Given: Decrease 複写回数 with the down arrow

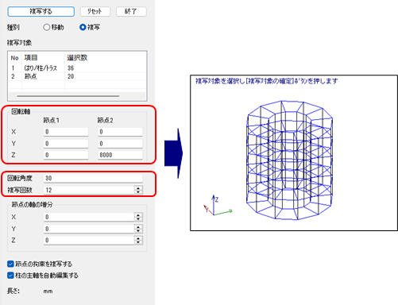Looking at the screenshot, I should 138,192.
